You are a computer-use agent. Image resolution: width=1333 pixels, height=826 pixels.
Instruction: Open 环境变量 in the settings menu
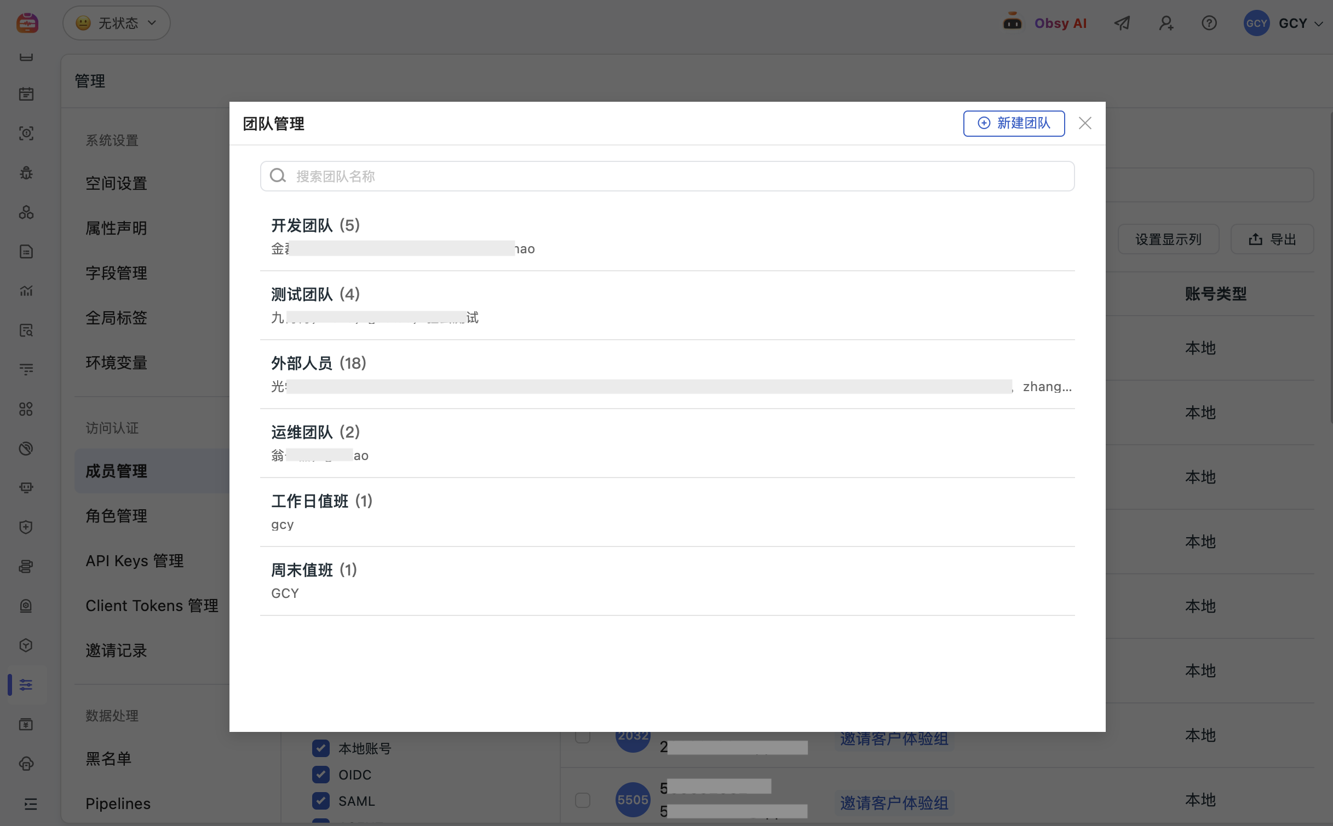point(116,363)
